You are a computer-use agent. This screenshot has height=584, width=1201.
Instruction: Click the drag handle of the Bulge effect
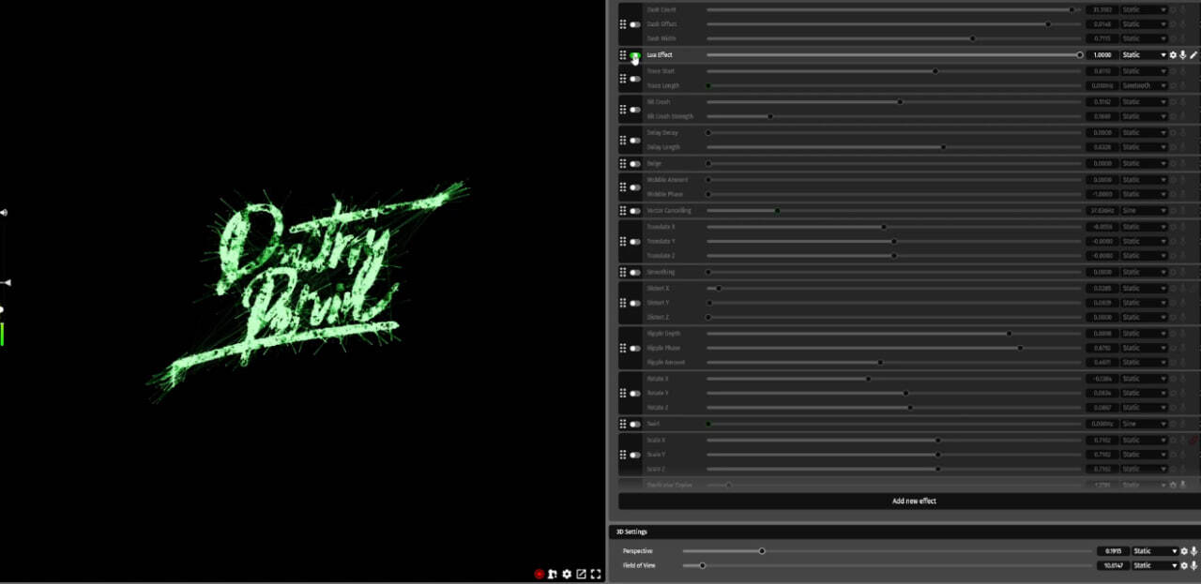(x=623, y=164)
